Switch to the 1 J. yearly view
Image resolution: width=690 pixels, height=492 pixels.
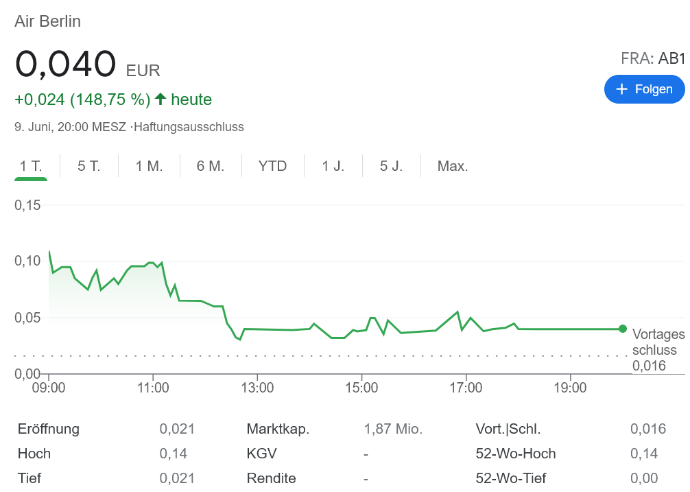[333, 166]
